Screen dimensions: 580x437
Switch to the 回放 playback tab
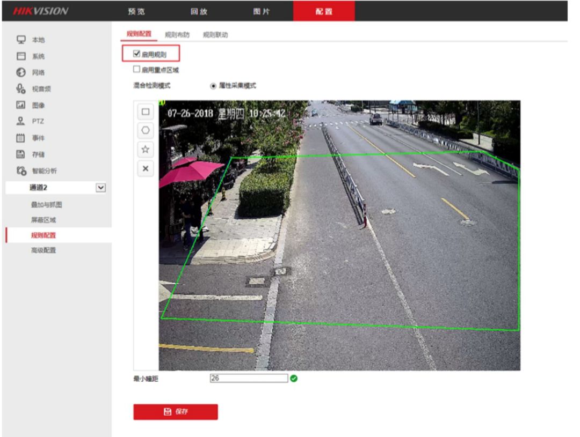point(199,11)
